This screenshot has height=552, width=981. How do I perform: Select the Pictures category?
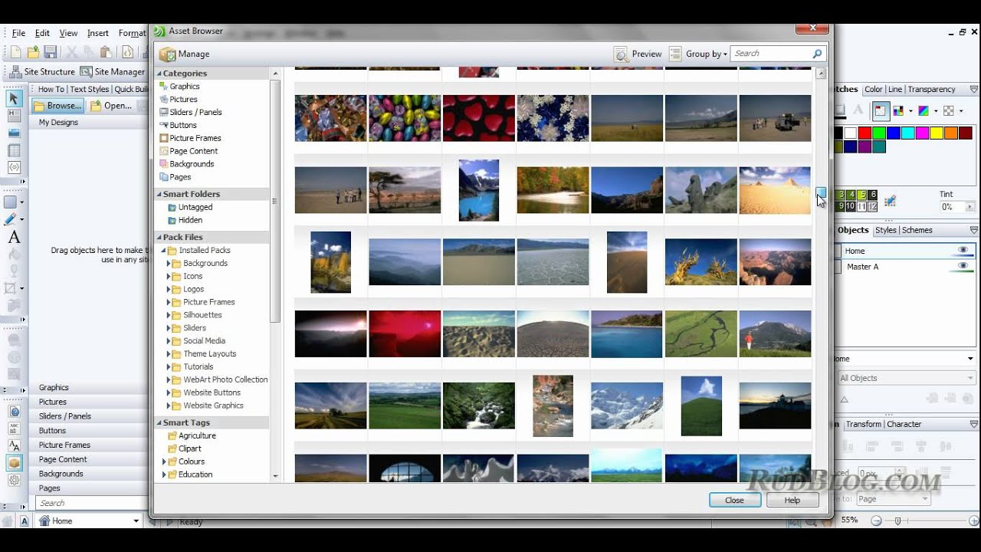(x=183, y=99)
